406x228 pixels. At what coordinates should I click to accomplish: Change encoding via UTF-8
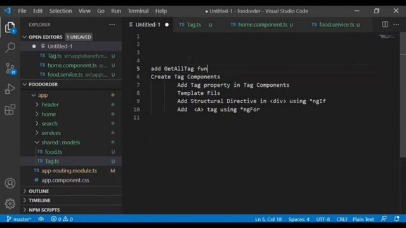tap(323, 219)
